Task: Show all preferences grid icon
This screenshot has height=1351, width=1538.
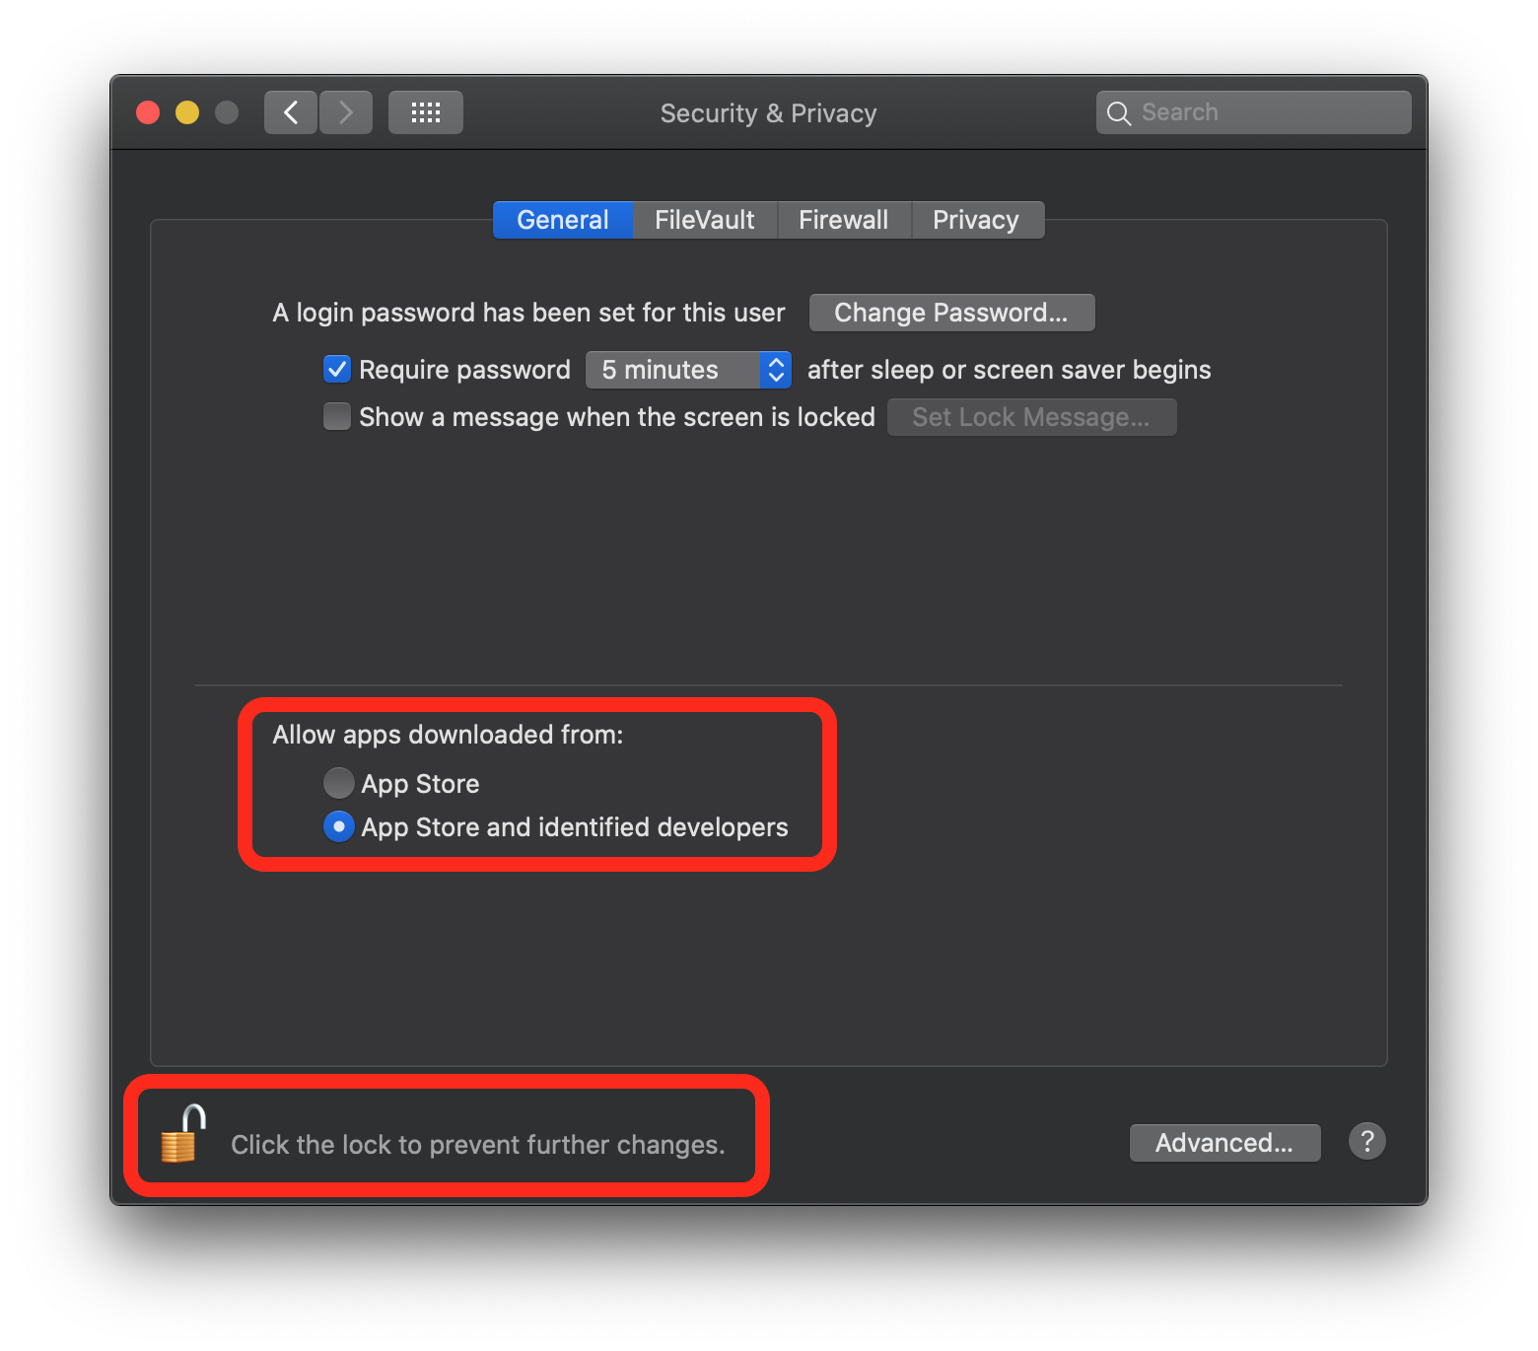Action: [426, 112]
